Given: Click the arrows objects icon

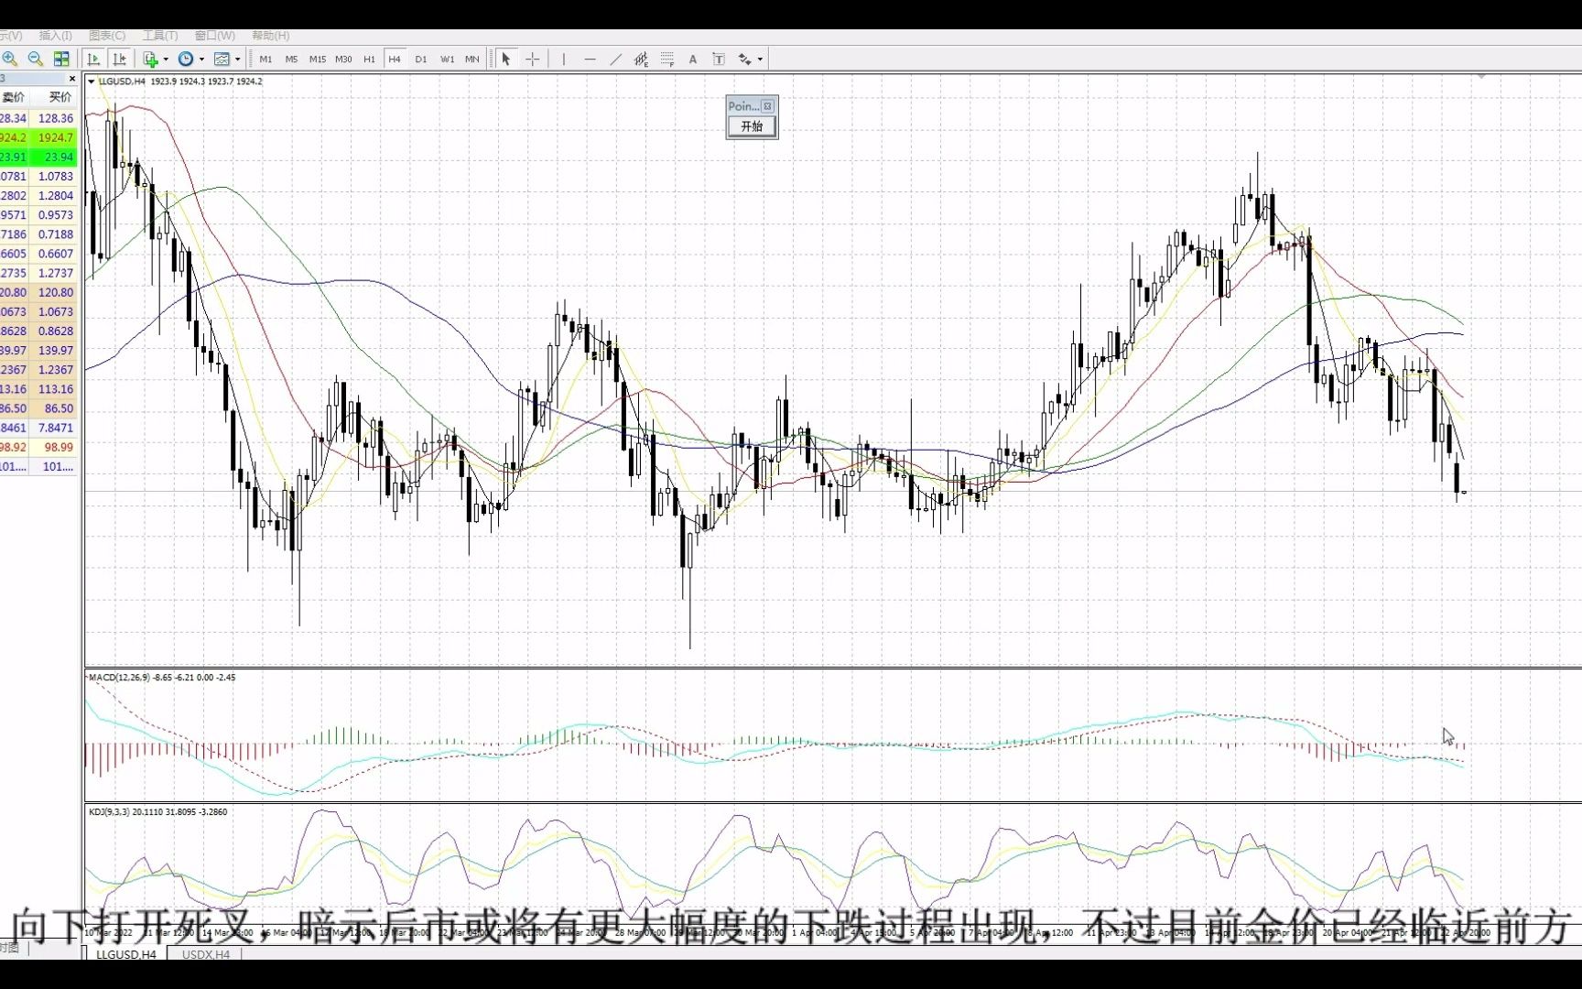Looking at the screenshot, I should [x=744, y=59].
